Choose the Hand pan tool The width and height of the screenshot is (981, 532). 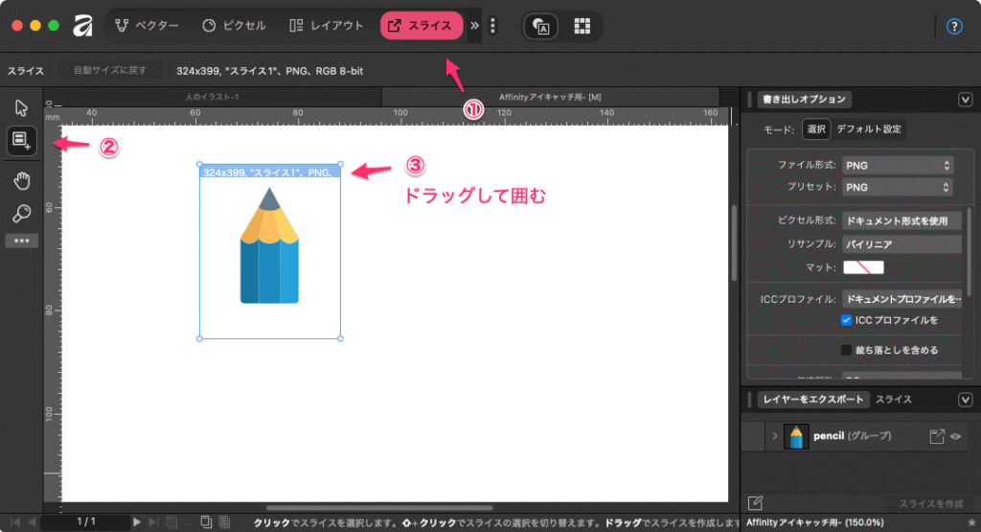pos(21,180)
